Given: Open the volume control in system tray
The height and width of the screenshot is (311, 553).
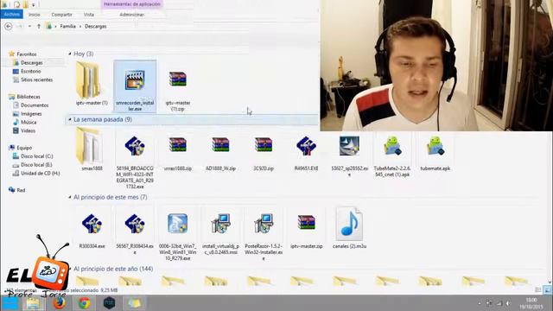Looking at the screenshot, I should [508, 303].
